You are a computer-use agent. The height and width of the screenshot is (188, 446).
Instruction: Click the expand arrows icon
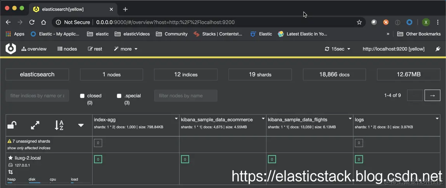(35, 125)
